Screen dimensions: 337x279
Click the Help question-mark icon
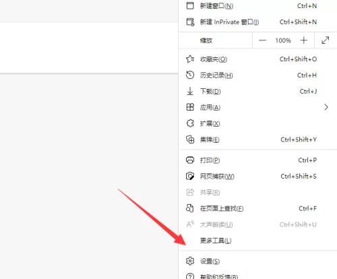[190, 276]
